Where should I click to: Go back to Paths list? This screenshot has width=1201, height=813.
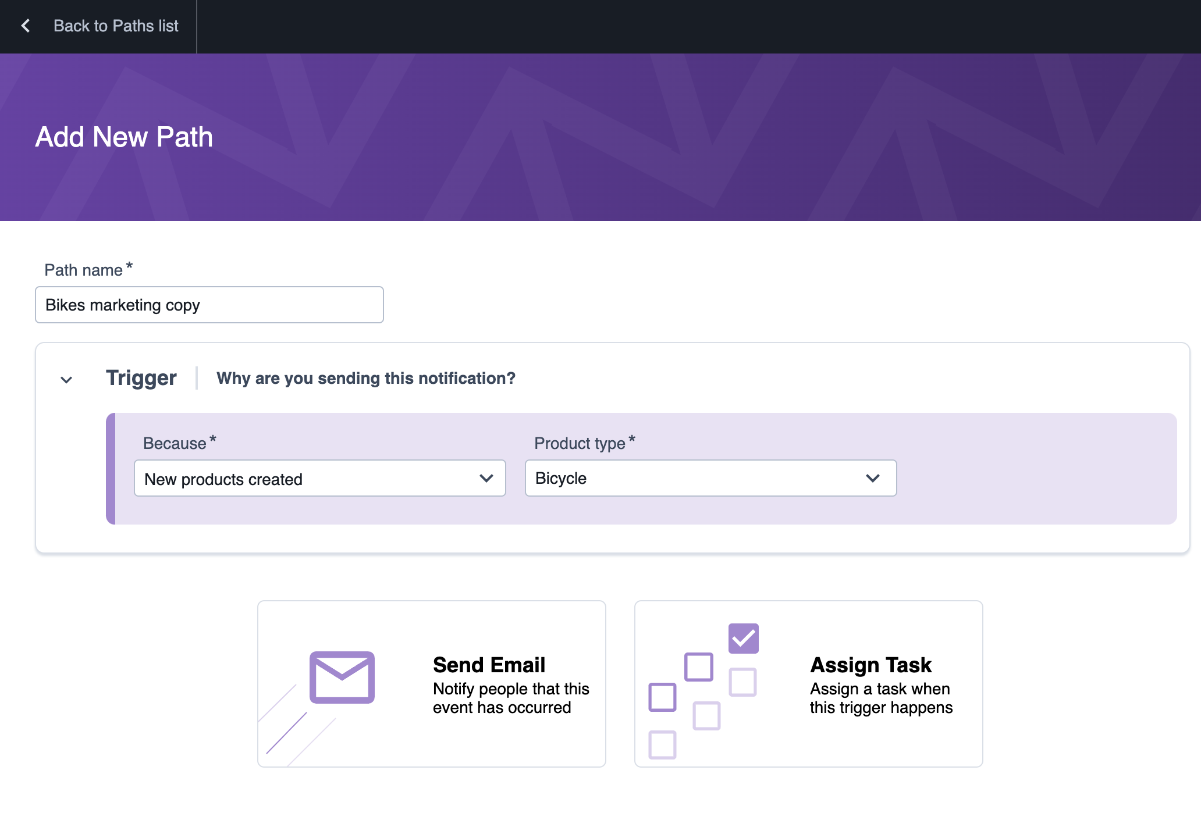click(116, 26)
